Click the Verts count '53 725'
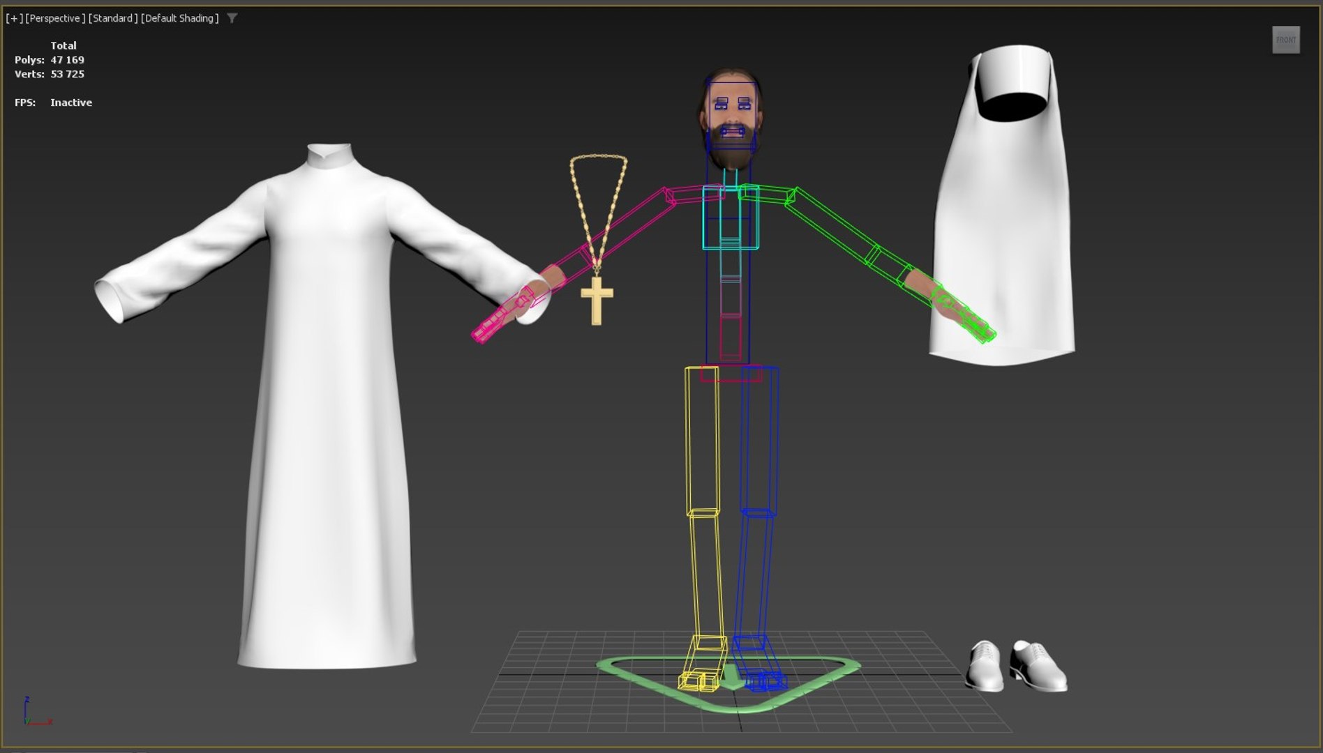Image resolution: width=1323 pixels, height=753 pixels. 67,74
